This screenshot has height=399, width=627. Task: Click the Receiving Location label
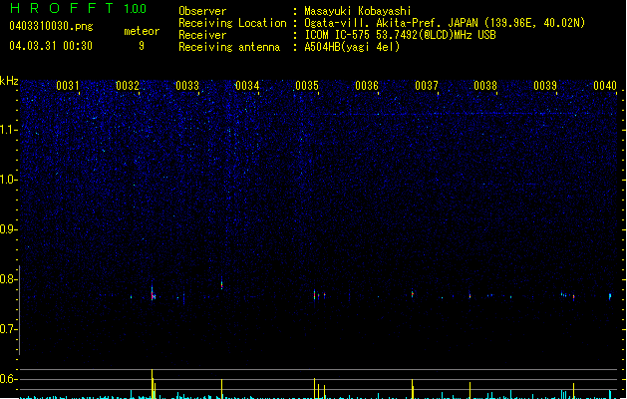tap(232, 23)
